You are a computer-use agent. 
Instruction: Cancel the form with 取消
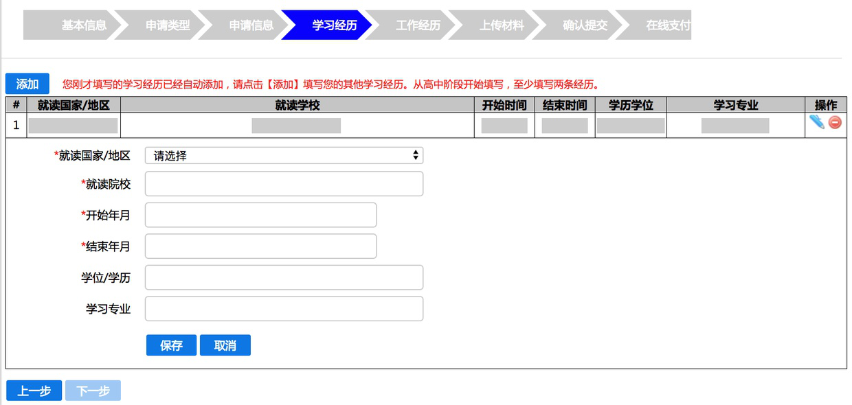click(x=225, y=345)
